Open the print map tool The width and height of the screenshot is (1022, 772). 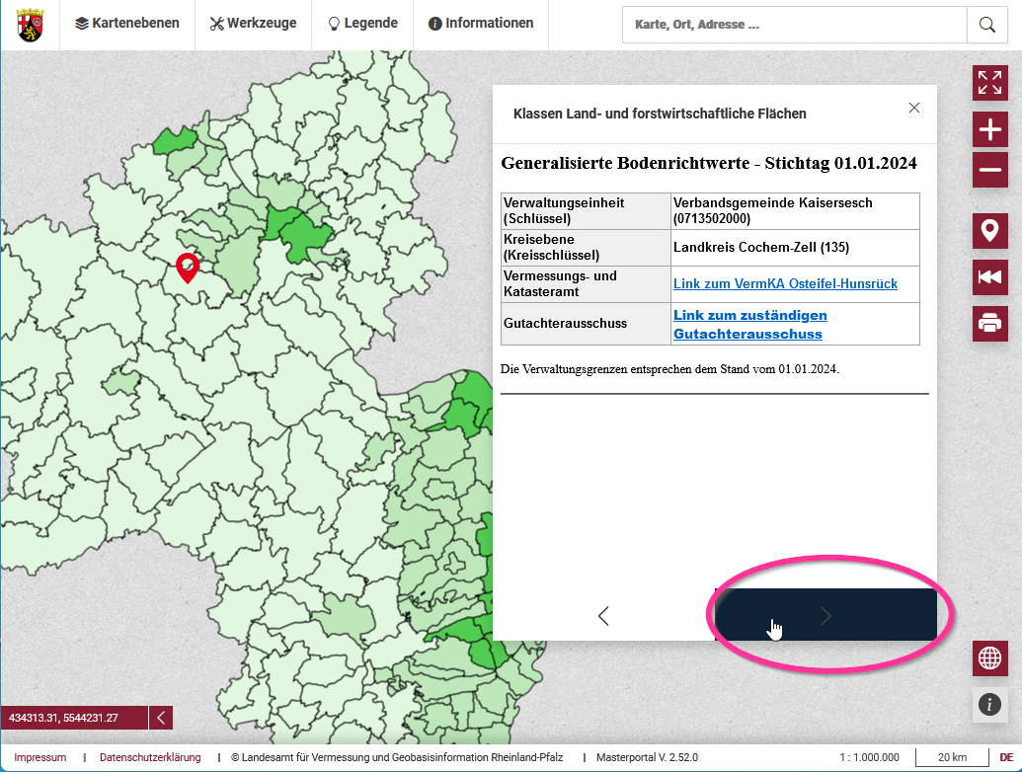tap(989, 323)
